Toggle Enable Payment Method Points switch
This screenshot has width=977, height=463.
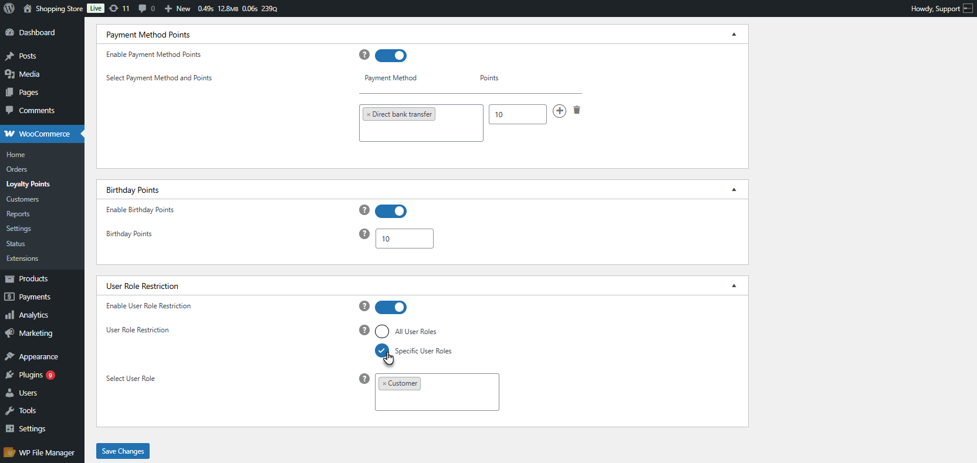[x=391, y=56]
